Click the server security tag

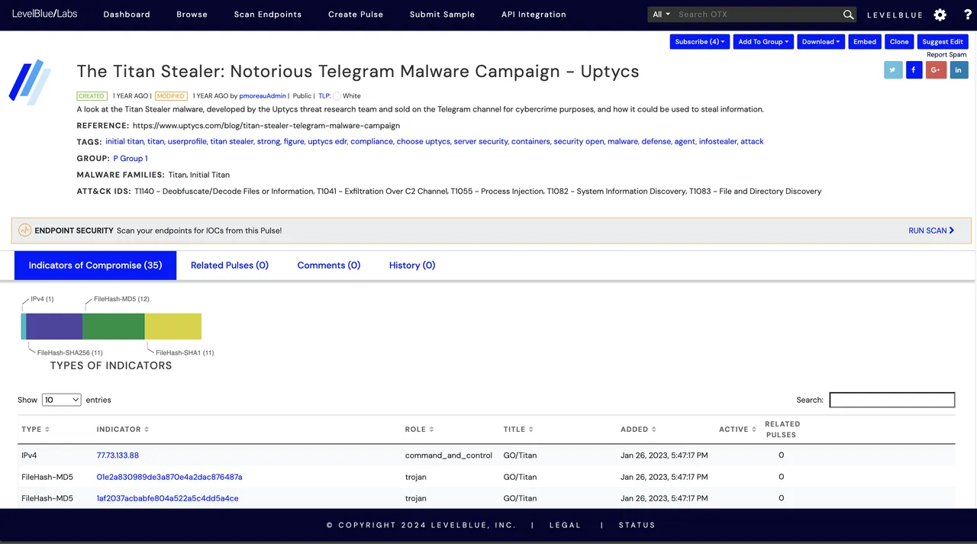(481, 142)
